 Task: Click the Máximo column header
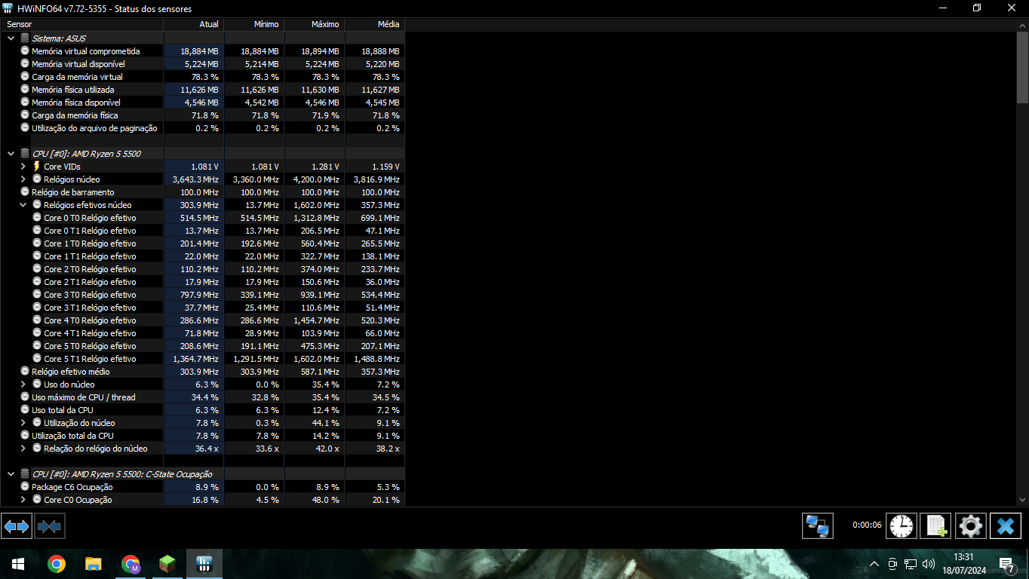click(315, 24)
